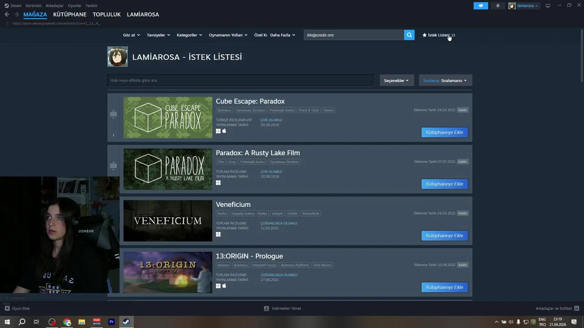Image resolution: width=584 pixels, height=328 pixels.
Task: Remove 13:ORIGIN - Prologue via kaldır
Action: (463, 265)
